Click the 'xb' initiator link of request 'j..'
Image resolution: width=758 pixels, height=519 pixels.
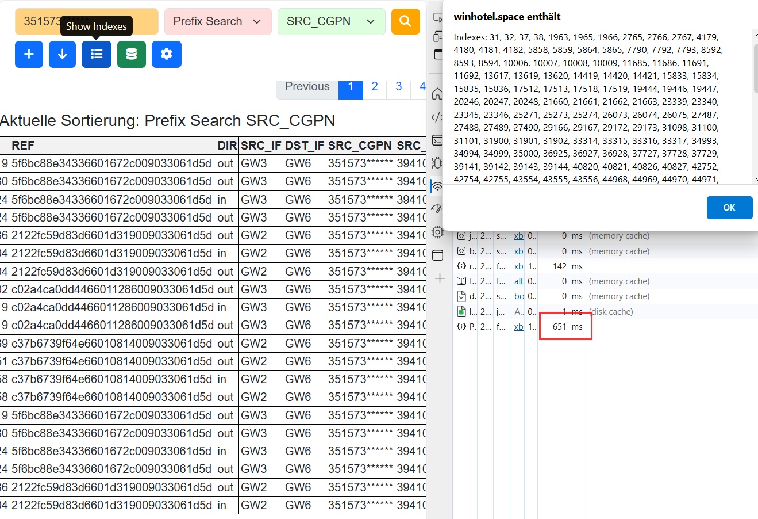tap(518, 236)
